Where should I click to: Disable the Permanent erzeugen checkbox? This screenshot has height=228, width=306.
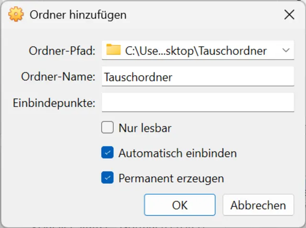[x=107, y=178]
